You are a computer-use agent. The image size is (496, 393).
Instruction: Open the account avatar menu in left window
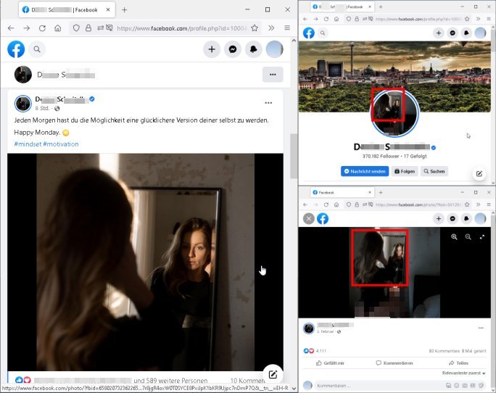tap(274, 49)
